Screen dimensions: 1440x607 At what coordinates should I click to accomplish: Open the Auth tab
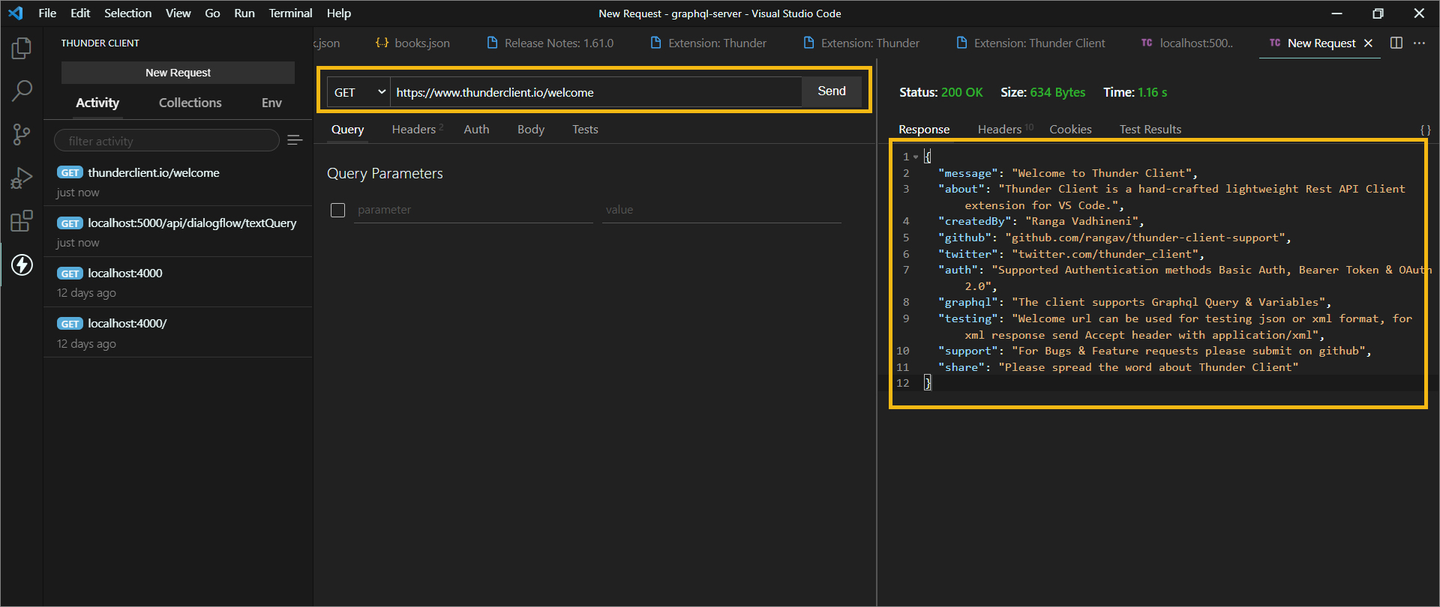476,129
